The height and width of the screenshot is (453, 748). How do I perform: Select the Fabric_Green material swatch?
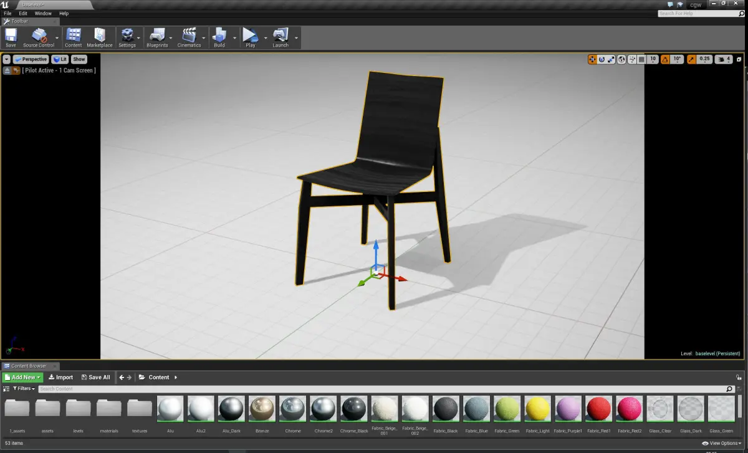point(507,409)
